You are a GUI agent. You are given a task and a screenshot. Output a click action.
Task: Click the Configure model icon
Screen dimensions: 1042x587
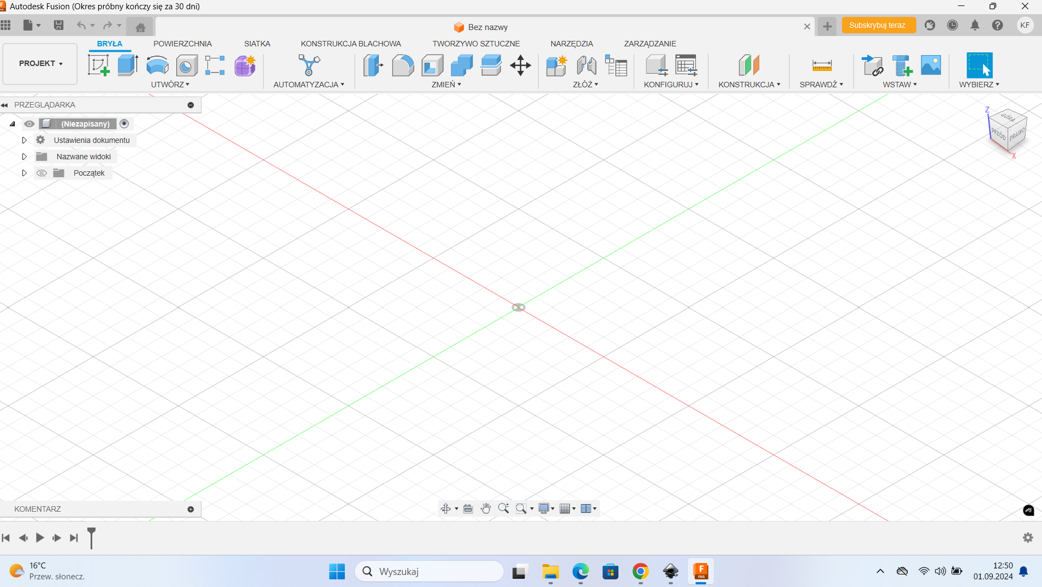(656, 65)
